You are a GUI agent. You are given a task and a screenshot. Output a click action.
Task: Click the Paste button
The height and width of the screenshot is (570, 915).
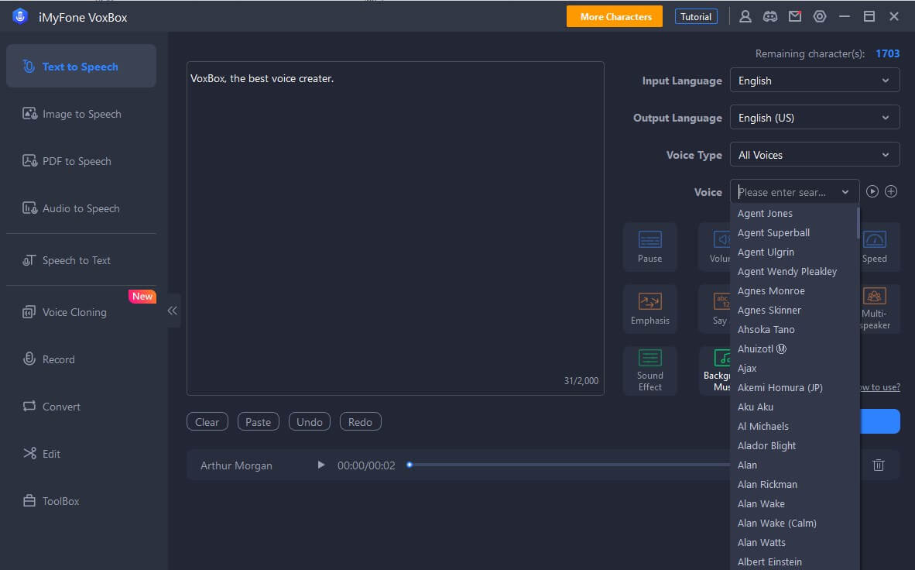(x=258, y=421)
